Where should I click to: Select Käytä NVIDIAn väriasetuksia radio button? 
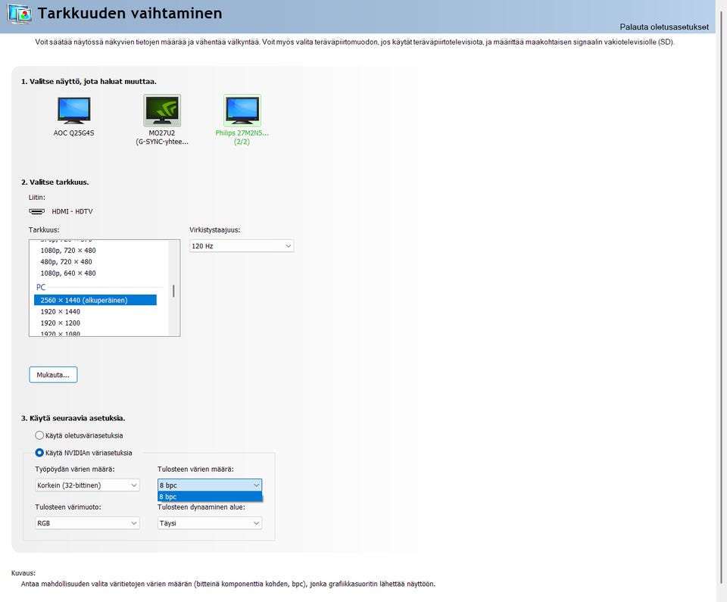pos(39,453)
